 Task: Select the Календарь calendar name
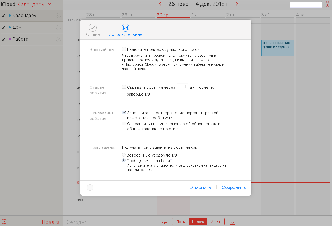pos(24,15)
